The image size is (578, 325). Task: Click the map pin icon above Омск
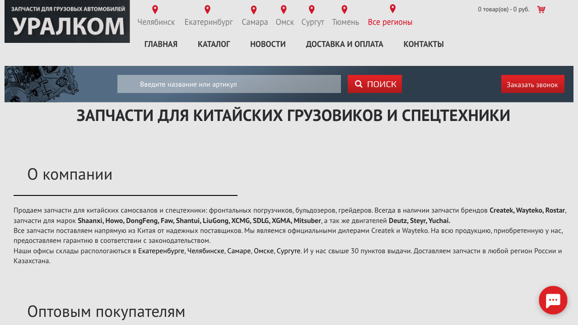[x=284, y=9]
